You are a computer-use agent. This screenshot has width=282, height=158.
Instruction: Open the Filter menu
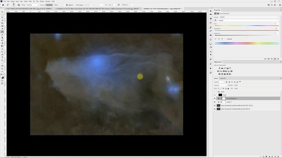[x=30, y=1]
